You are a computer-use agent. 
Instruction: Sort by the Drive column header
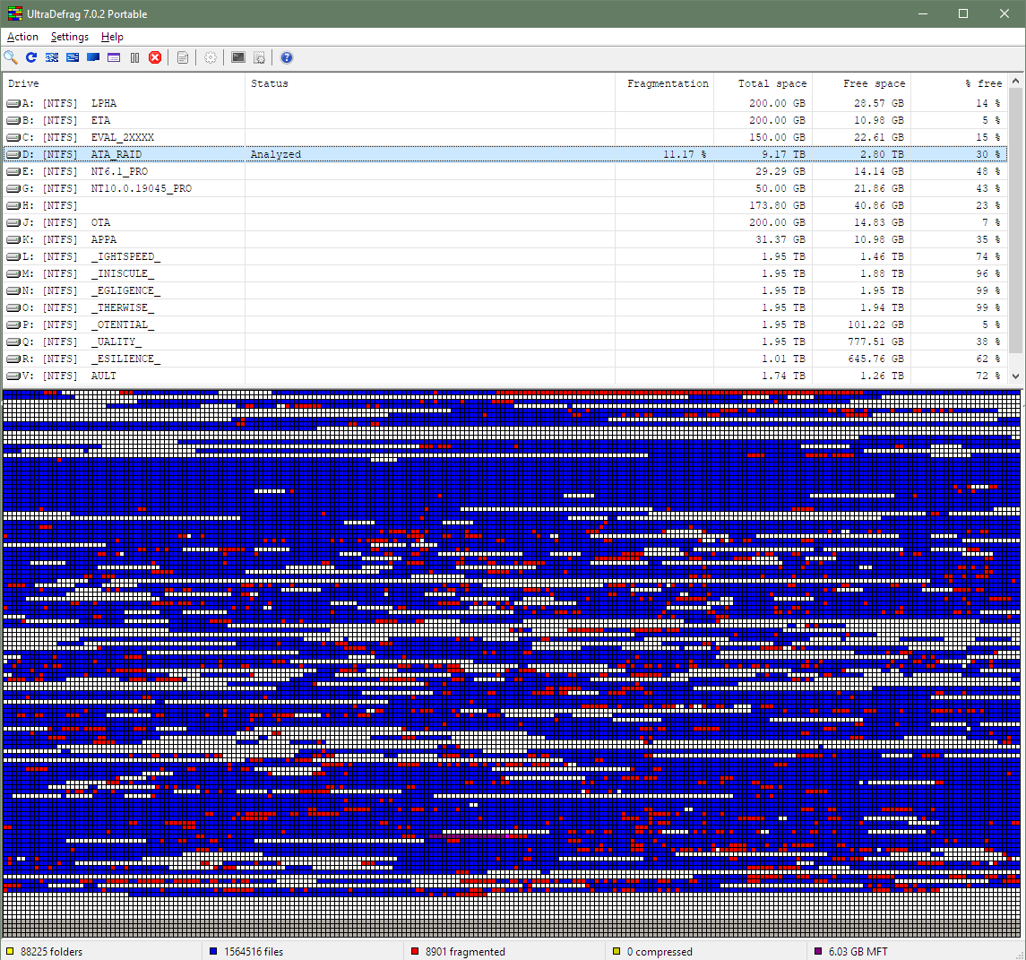click(124, 83)
